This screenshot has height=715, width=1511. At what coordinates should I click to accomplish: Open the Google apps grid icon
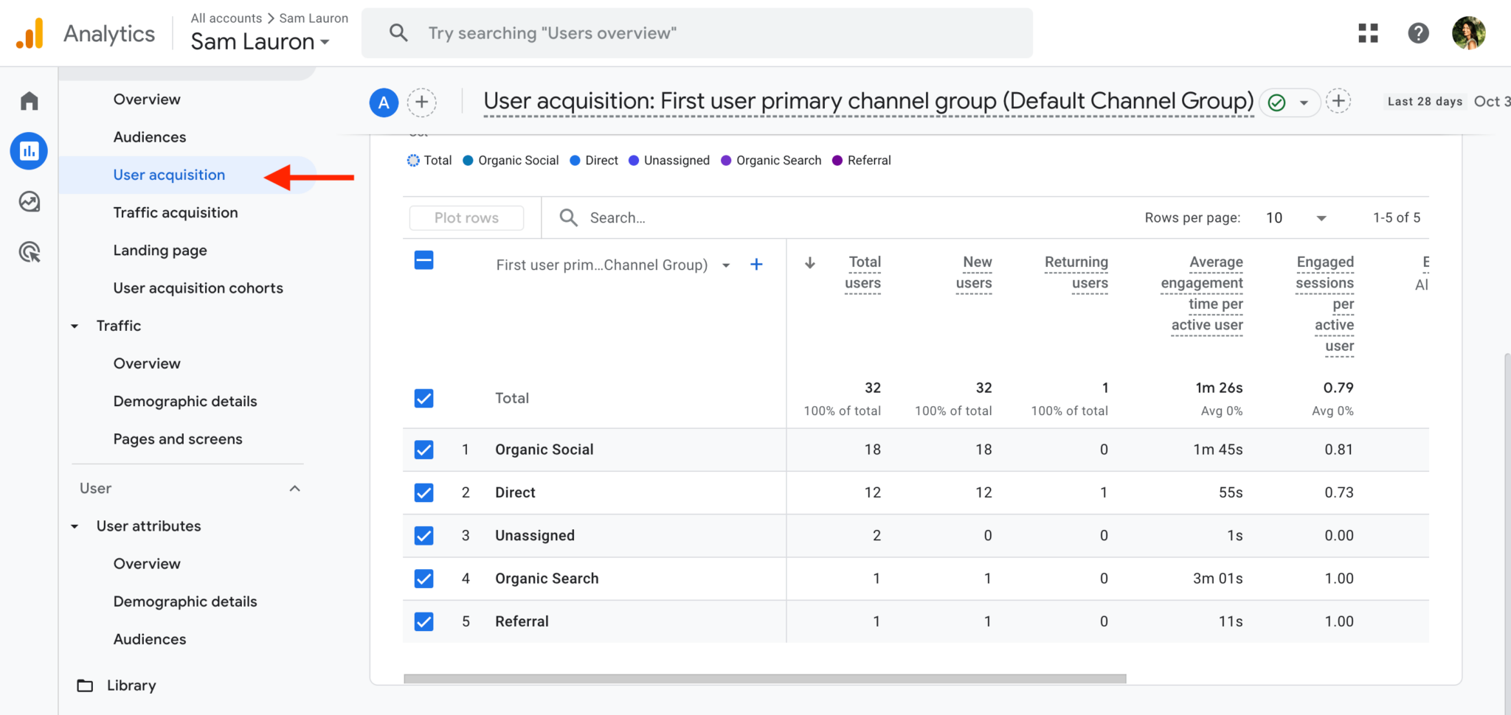pyautogui.click(x=1368, y=33)
